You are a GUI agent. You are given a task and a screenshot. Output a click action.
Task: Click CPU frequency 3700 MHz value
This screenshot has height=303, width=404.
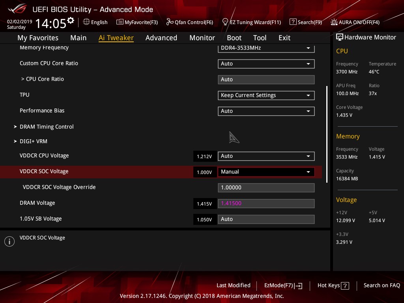pyautogui.click(x=347, y=72)
